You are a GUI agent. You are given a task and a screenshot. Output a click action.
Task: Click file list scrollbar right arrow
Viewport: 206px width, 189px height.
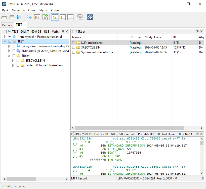click(x=202, y=128)
